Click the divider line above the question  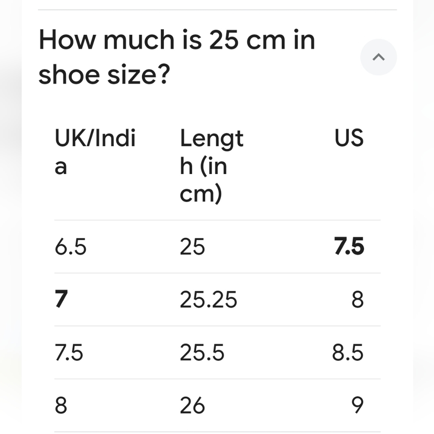pyautogui.click(x=217, y=10)
